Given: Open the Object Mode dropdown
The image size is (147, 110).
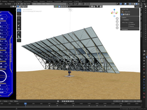Looking at the screenshot, I should coord(26,4).
